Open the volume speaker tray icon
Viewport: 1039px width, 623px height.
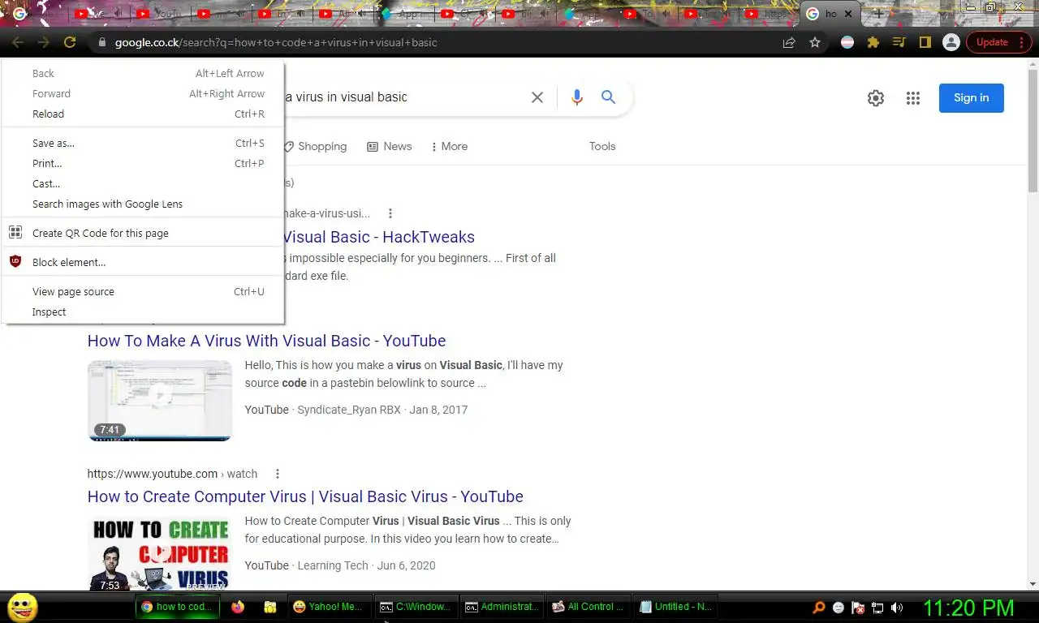tap(897, 607)
